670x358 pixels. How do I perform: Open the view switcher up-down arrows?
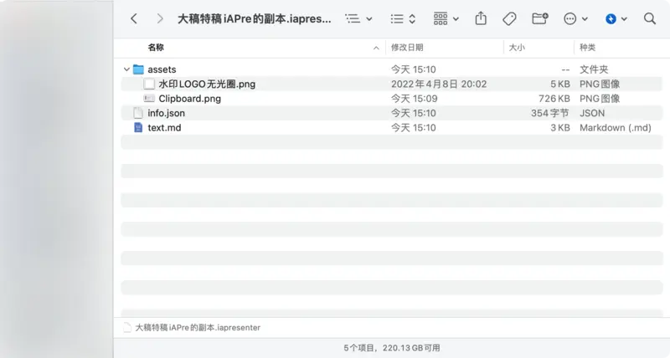412,18
